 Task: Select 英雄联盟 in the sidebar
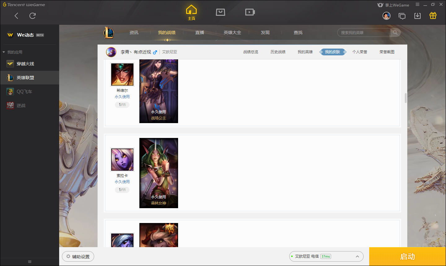coord(29,78)
